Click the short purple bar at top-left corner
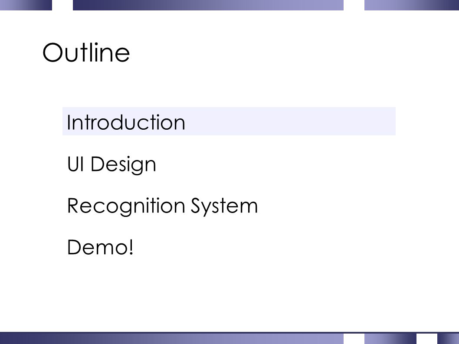459x344 pixels. (26, 5)
